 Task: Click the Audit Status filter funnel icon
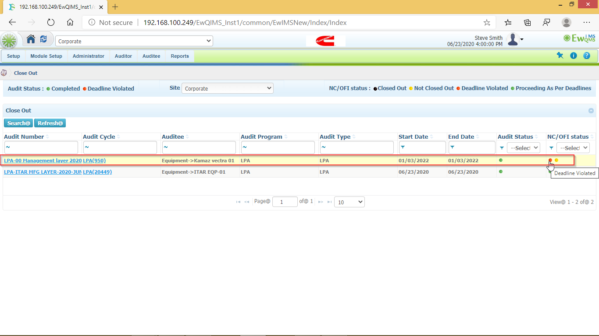[502, 148]
